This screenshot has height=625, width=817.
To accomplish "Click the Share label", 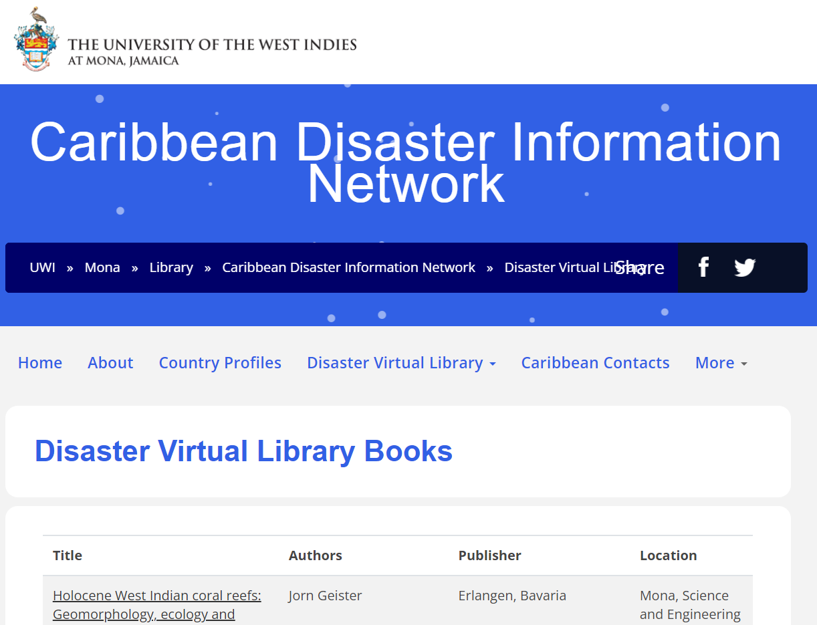I will click(x=640, y=267).
